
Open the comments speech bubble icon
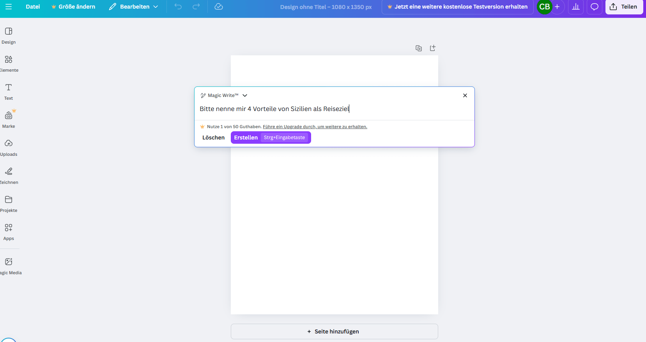pyautogui.click(x=594, y=7)
